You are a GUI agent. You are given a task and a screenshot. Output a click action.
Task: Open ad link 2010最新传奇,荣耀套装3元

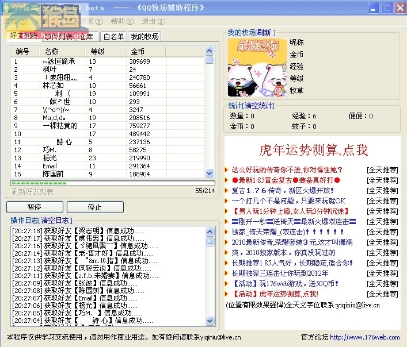(x=292, y=242)
